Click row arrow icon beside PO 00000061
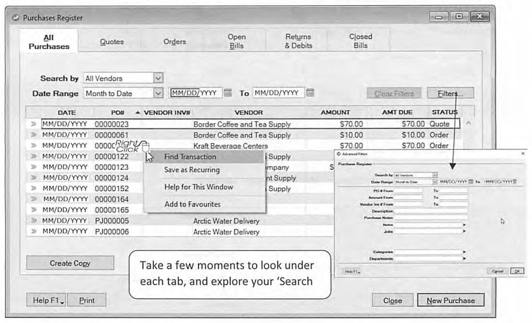Screen dimensions: 532x323 (33, 135)
